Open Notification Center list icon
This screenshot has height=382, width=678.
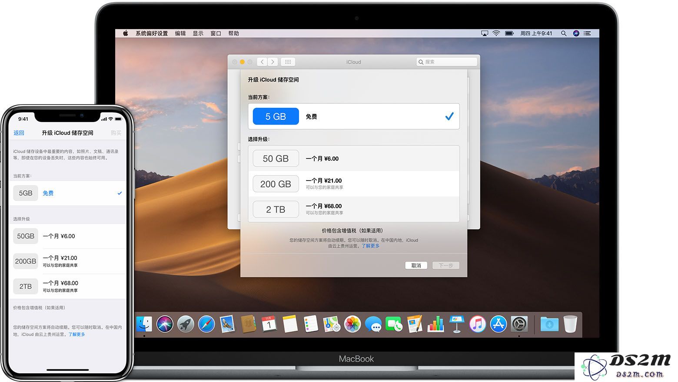pyautogui.click(x=587, y=33)
